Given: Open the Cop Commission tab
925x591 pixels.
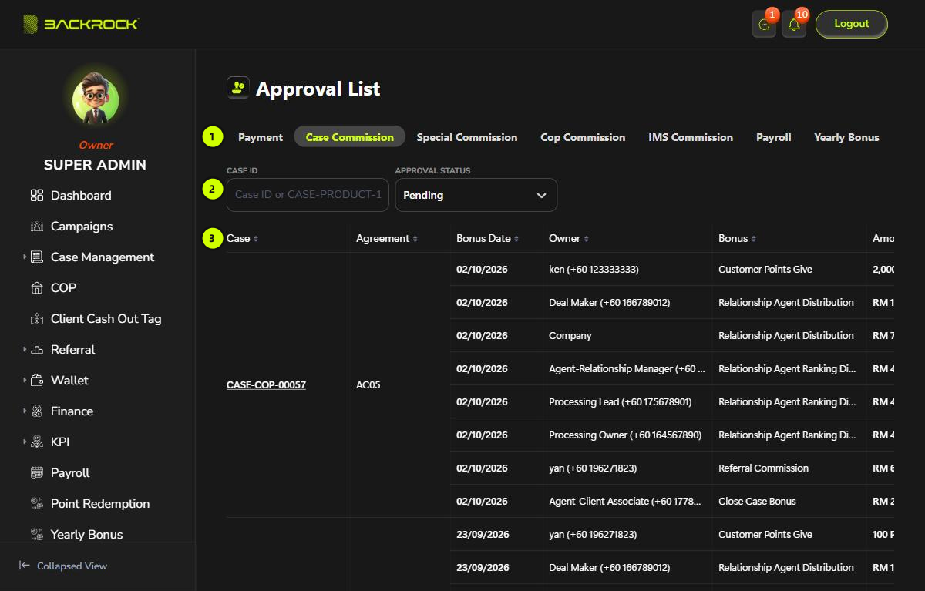Looking at the screenshot, I should click(583, 137).
